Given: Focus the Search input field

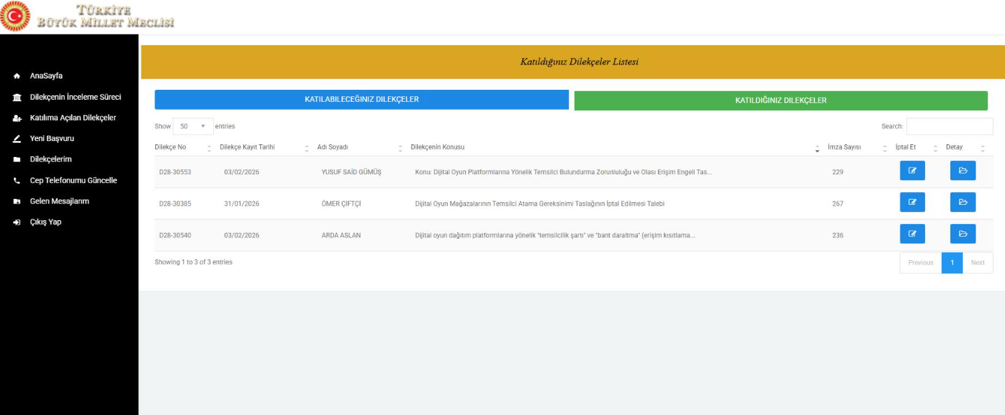Looking at the screenshot, I should point(950,126).
